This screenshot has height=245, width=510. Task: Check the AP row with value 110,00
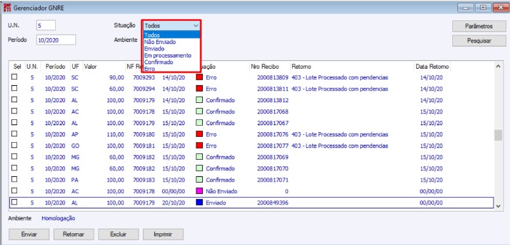(x=14, y=134)
